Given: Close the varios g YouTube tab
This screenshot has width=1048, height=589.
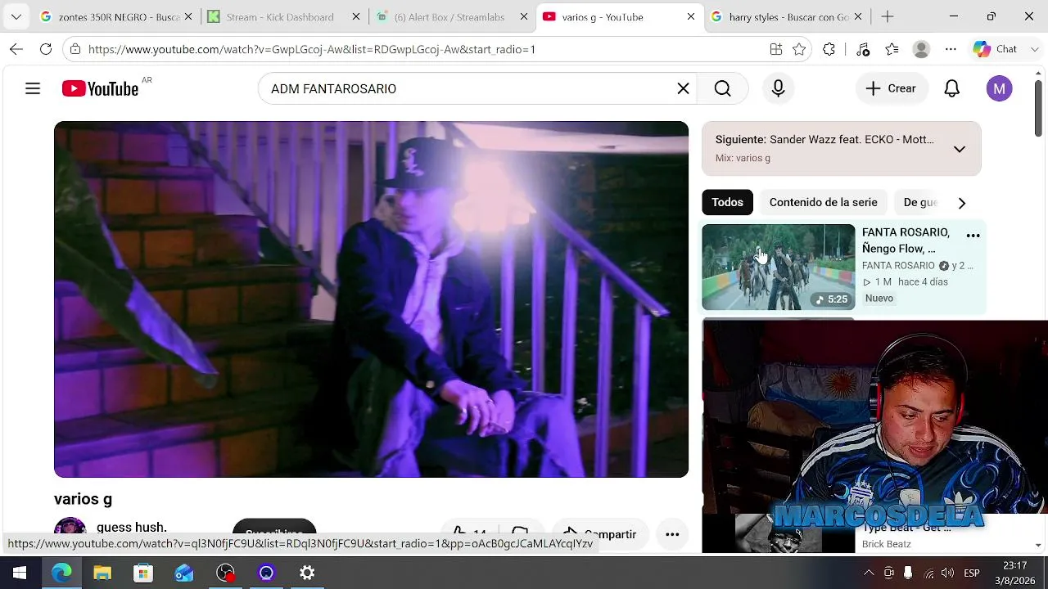Looking at the screenshot, I should (x=691, y=16).
